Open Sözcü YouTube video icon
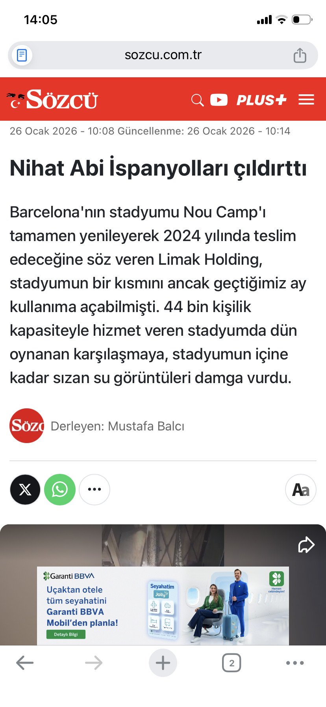This screenshot has height=707, width=326. [x=219, y=100]
